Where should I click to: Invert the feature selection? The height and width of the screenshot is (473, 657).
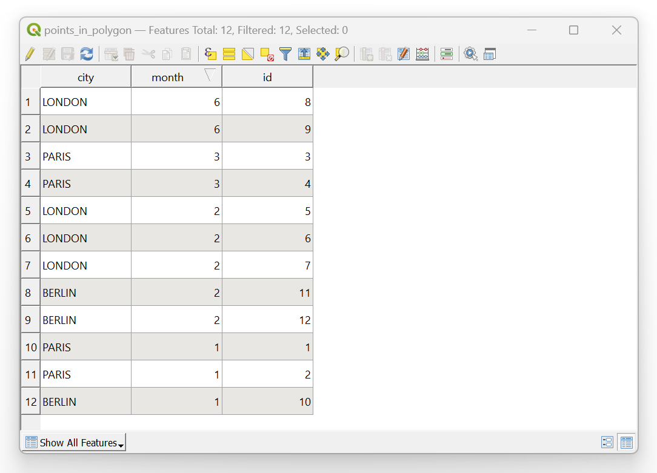coord(247,54)
